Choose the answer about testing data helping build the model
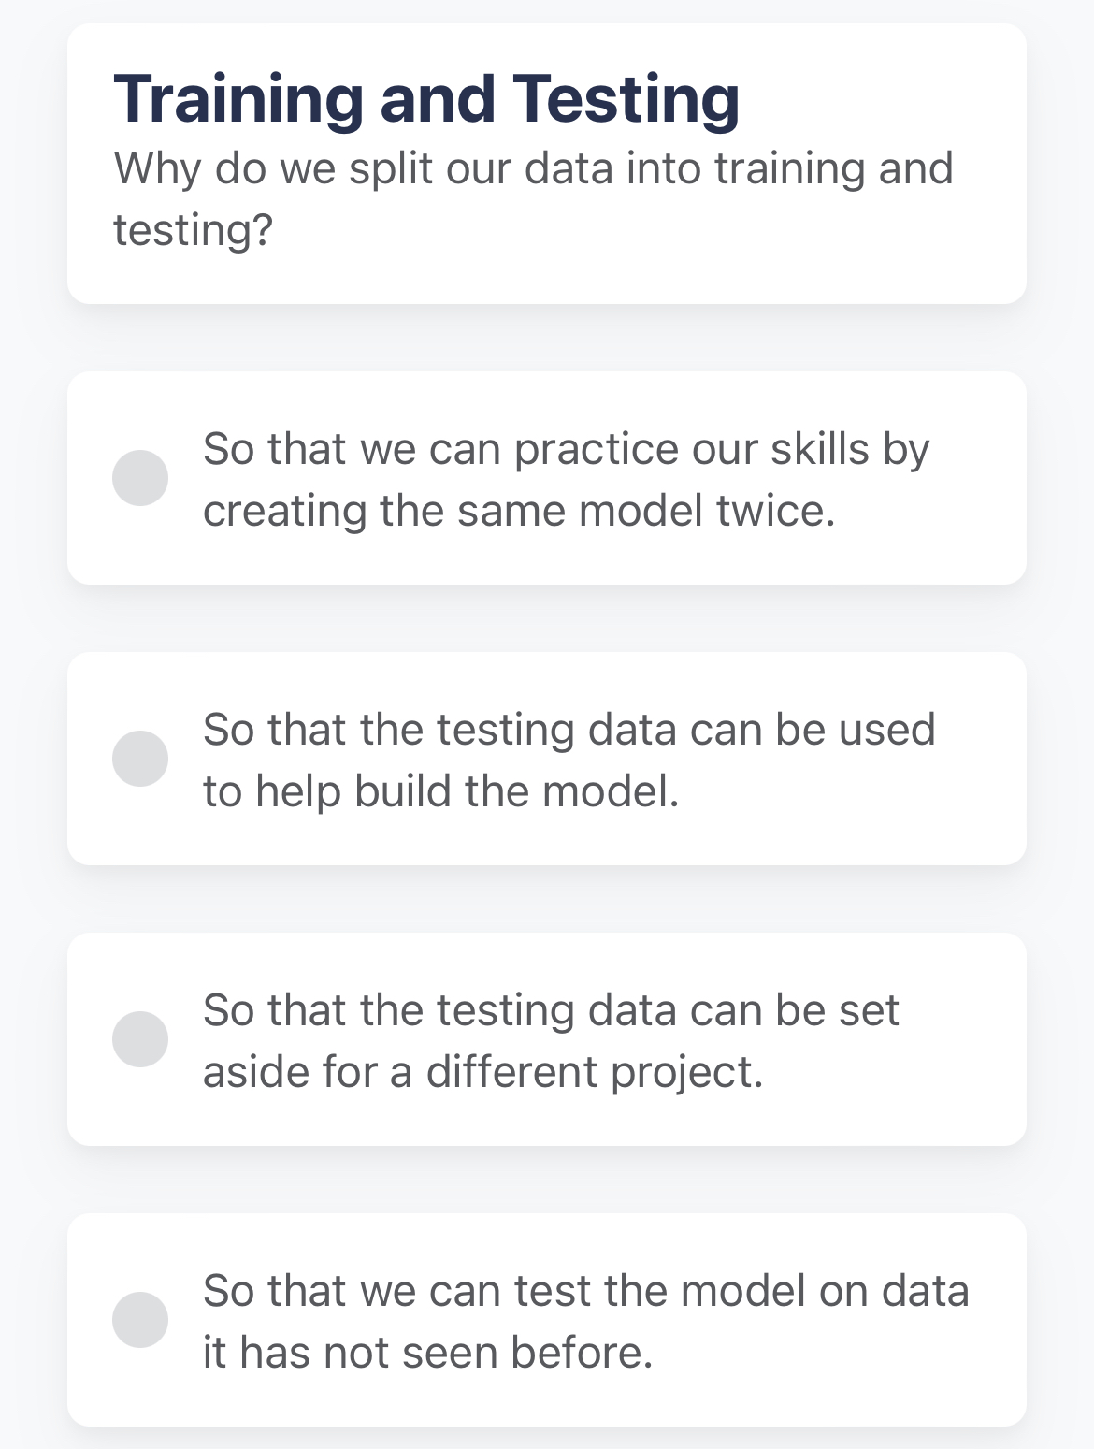 pyautogui.click(x=547, y=759)
